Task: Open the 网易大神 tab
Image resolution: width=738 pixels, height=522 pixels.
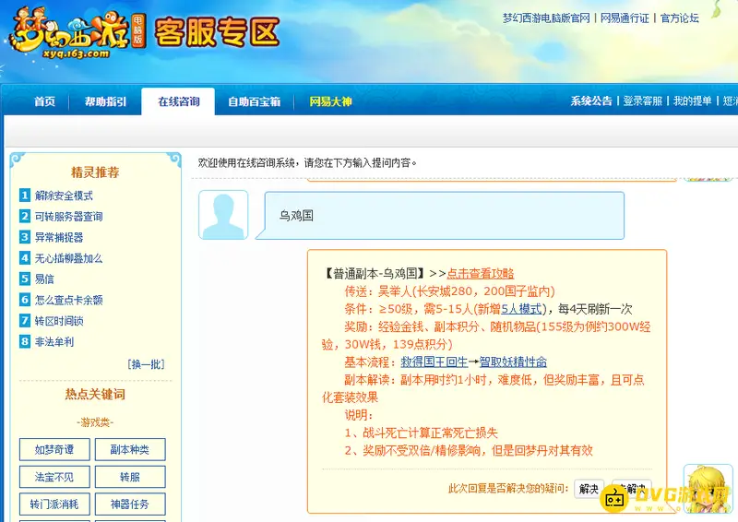Action: click(x=330, y=101)
